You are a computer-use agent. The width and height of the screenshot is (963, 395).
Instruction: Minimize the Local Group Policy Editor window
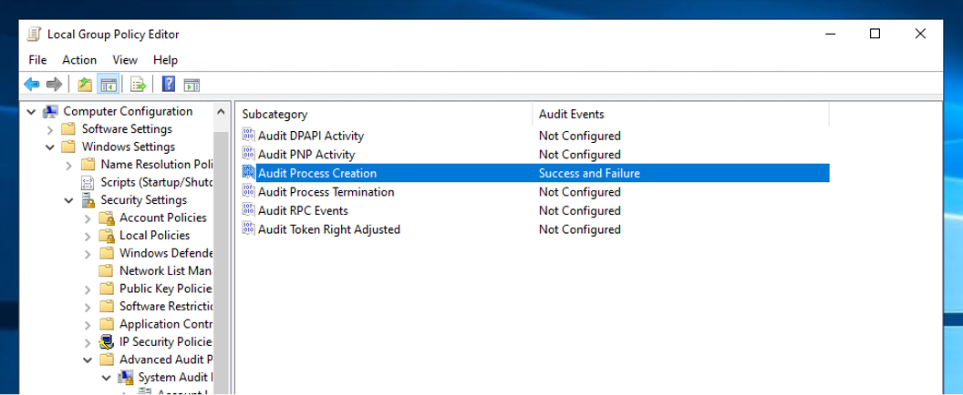(830, 35)
